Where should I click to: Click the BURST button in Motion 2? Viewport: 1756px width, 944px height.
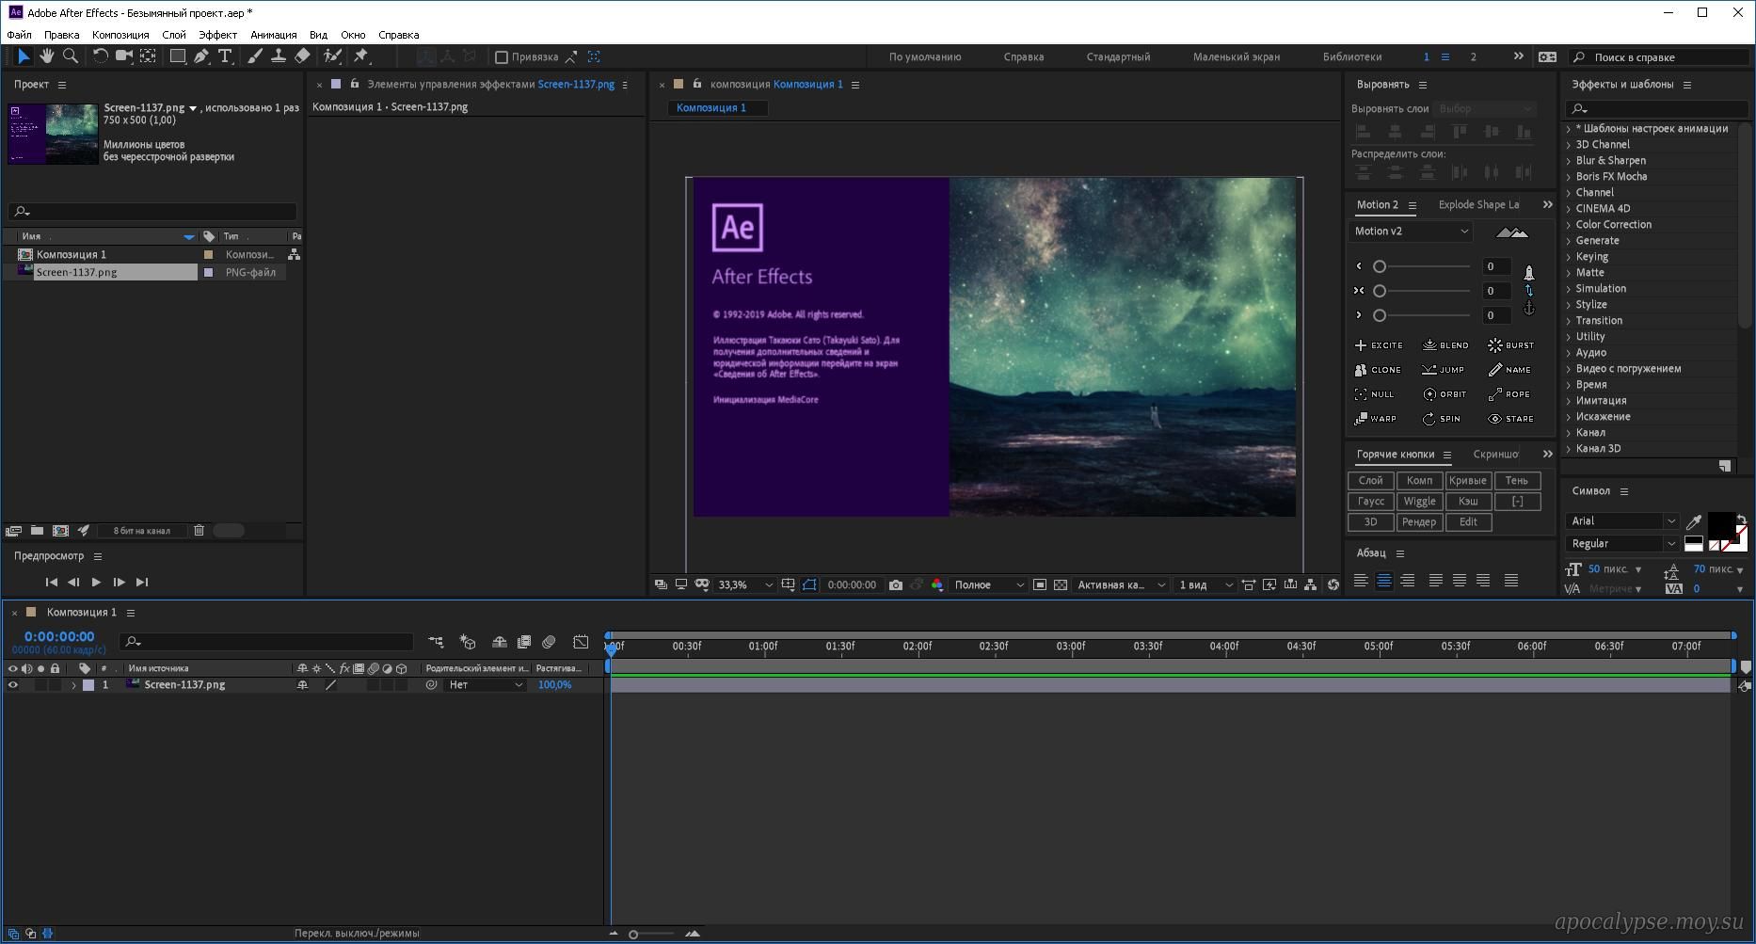[x=1511, y=345]
